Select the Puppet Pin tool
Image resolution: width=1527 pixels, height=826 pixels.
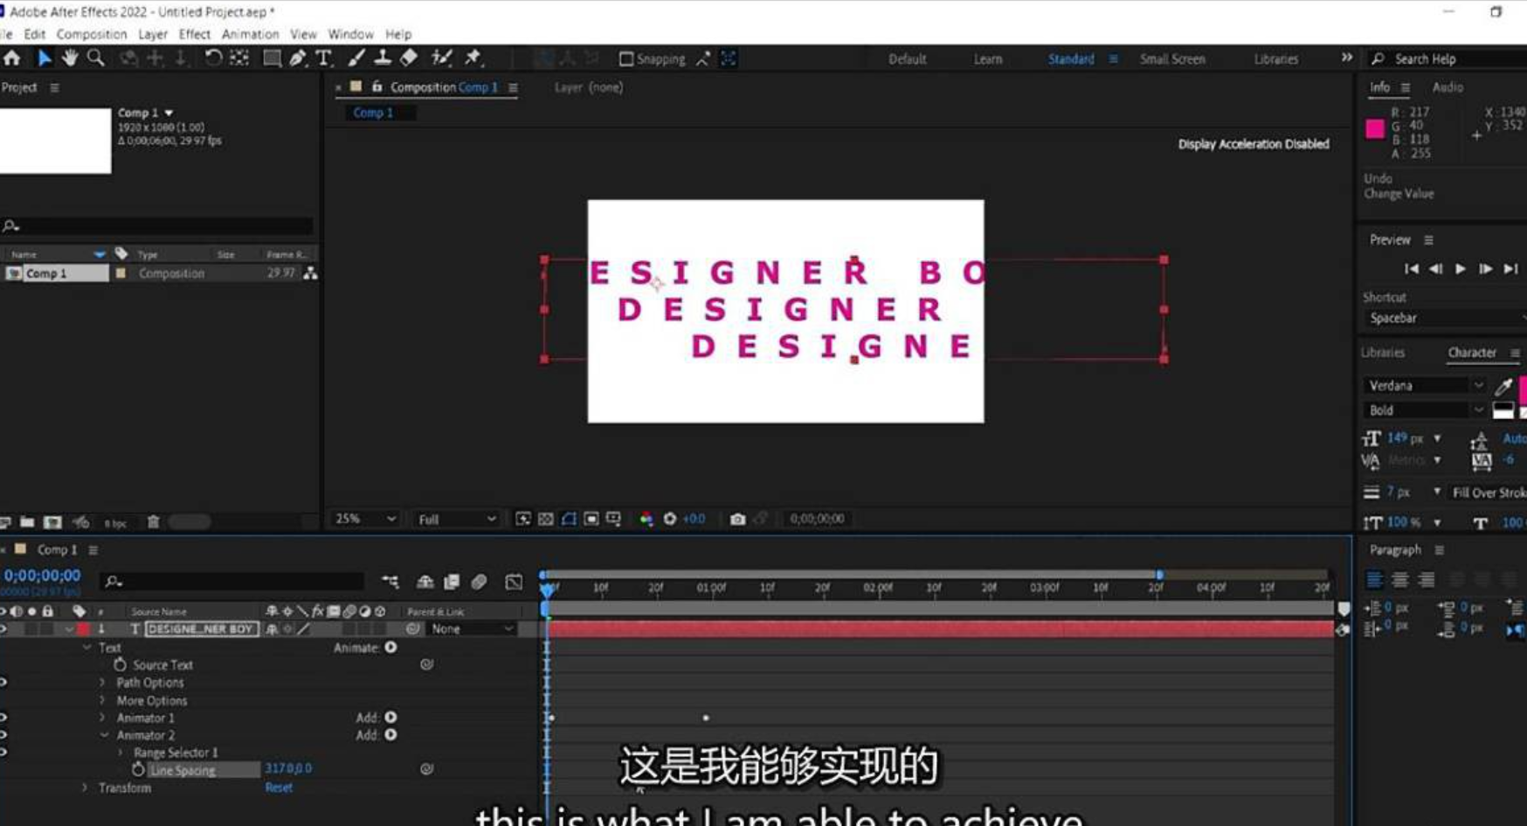(473, 59)
